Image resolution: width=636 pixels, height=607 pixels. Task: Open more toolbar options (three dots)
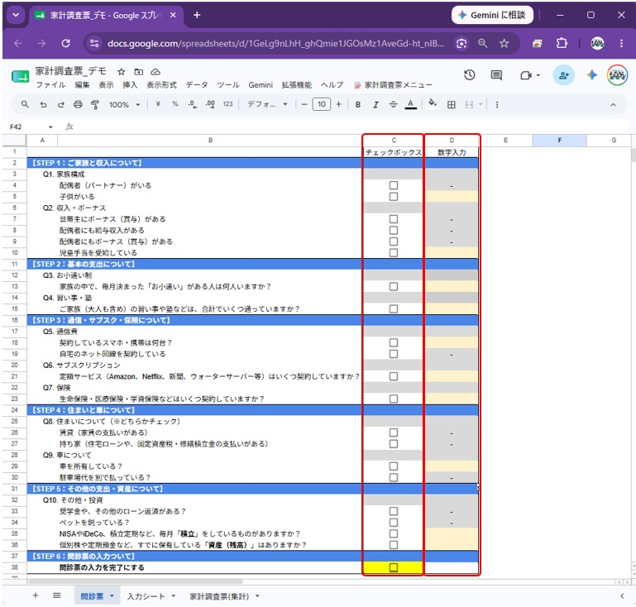497,105
